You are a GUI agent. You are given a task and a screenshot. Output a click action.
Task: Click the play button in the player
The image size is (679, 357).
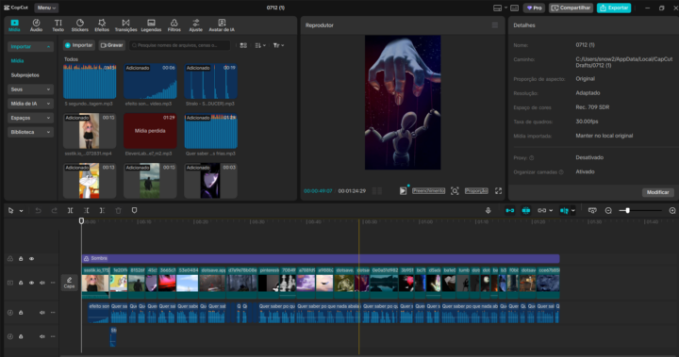(x=403, y=191)
